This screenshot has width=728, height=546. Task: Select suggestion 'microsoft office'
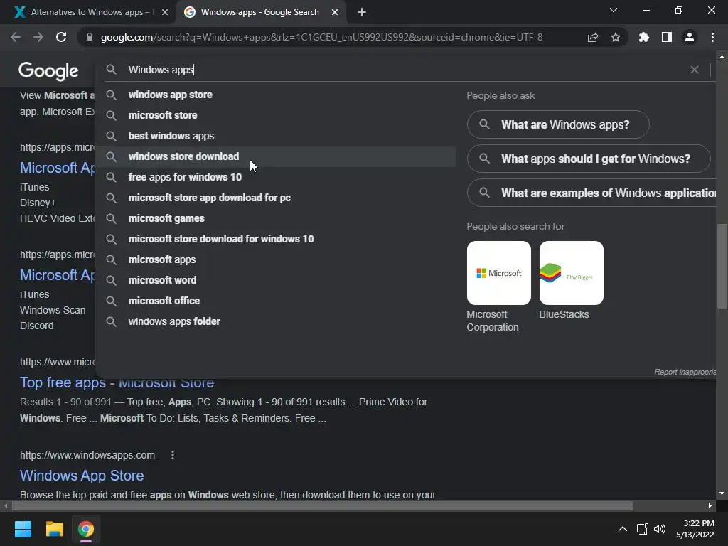point(275,301)
